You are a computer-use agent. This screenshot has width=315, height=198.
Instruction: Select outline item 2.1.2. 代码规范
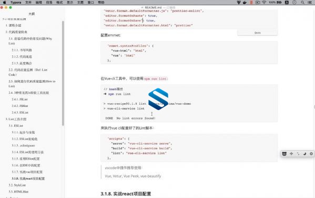tap(22, 57)
